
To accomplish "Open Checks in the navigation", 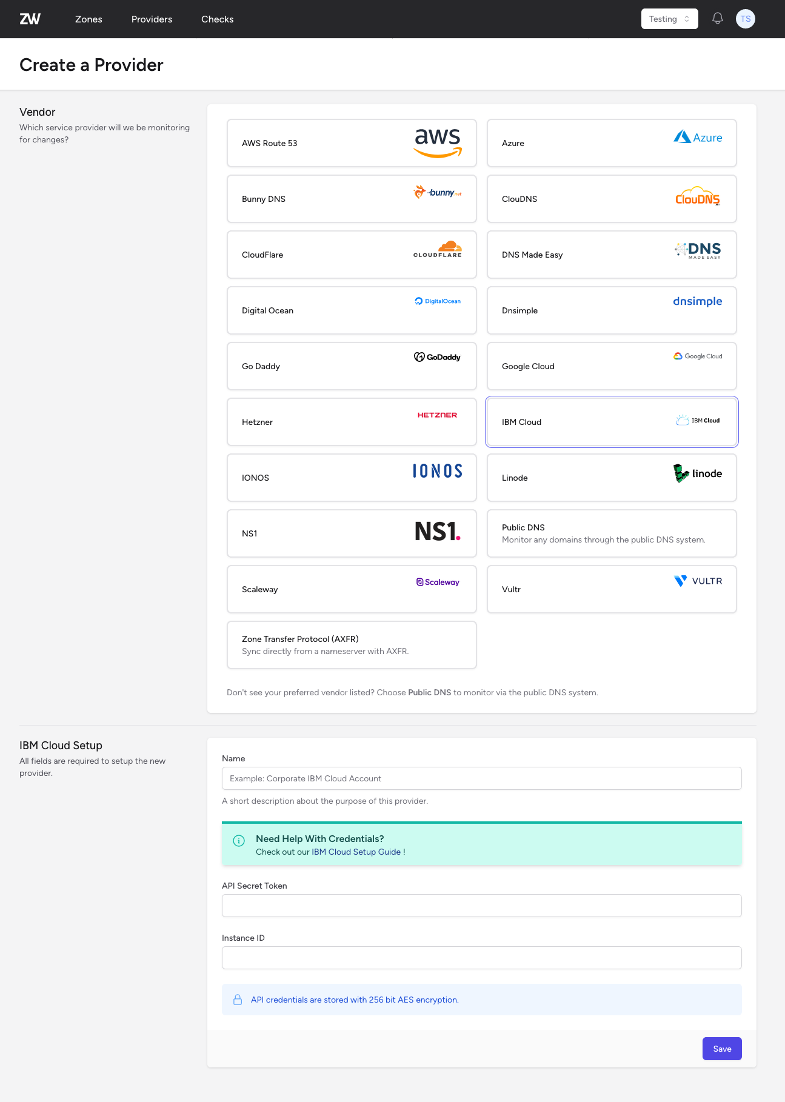I will tap(218, 19).
